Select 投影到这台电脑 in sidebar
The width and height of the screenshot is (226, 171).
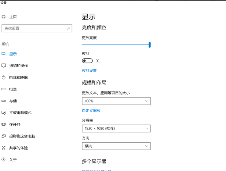pos(22,136)
